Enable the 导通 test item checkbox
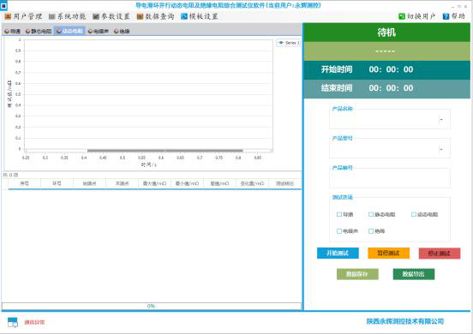 click(339, 214)
